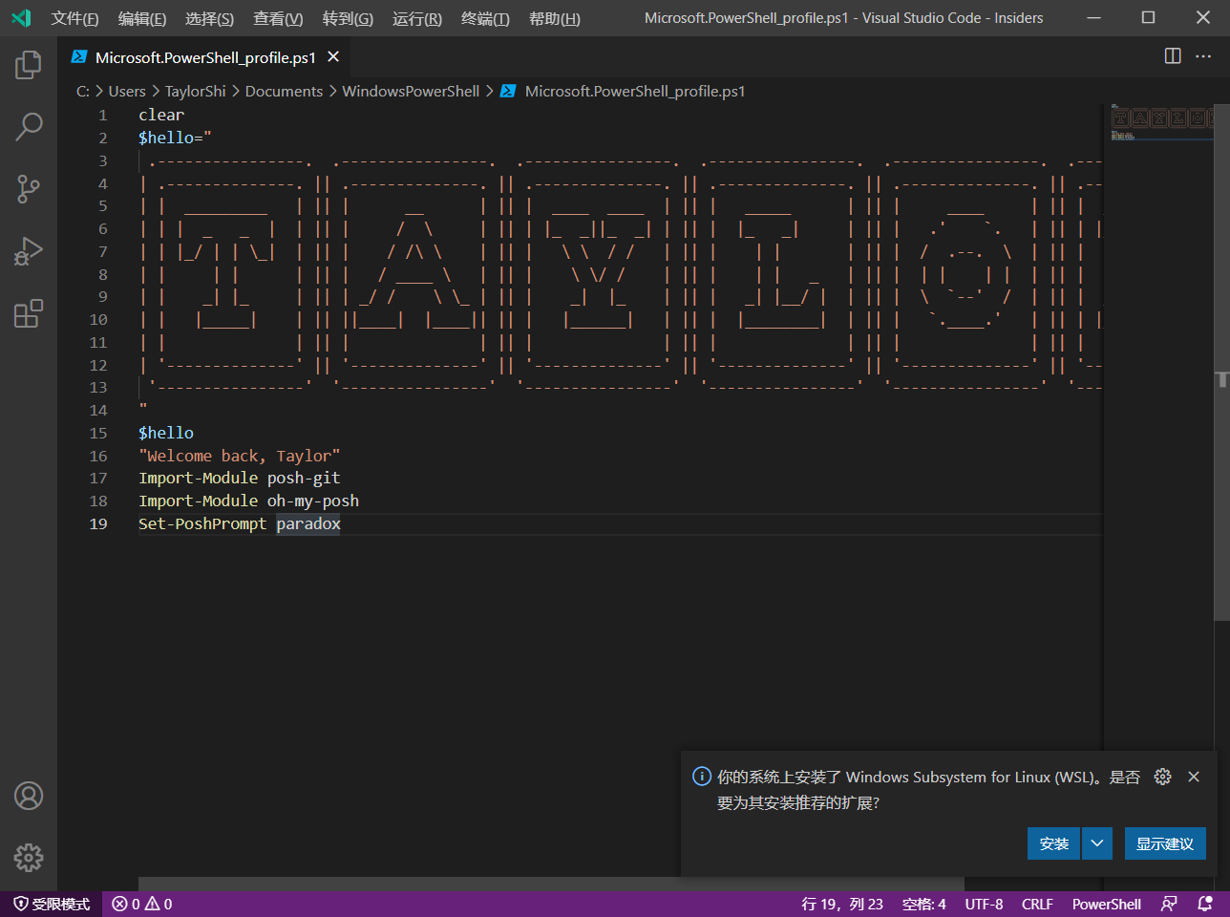Viewport: 1230px width, 917px height.
Task: Open the Source Control view
Action: tap(29, 189)
